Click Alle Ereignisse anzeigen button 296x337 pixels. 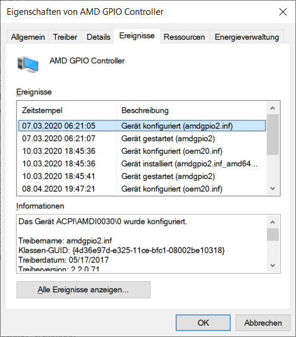(83, 290)
